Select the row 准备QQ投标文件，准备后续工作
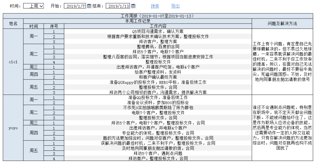 pyautogui.click(x=158, y=97)
